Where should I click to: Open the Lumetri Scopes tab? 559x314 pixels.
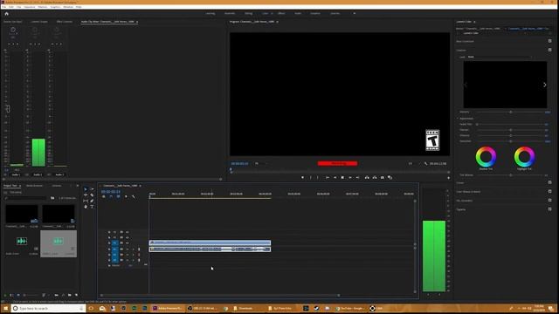[x=39, y=22]
